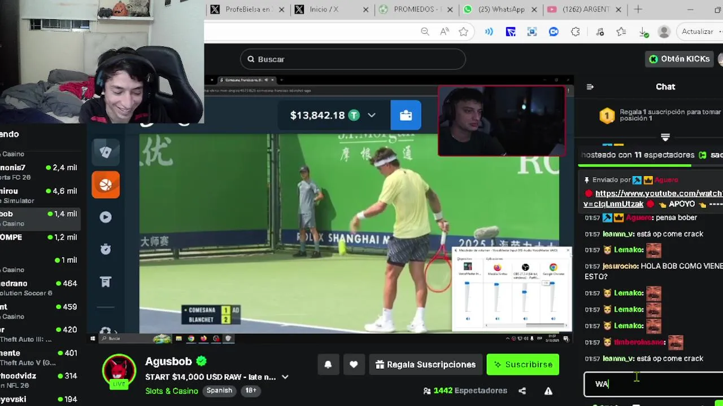The image size is (723, 406).
Task: Open the ARGENT YouTube tab
Action: point(584,10)
